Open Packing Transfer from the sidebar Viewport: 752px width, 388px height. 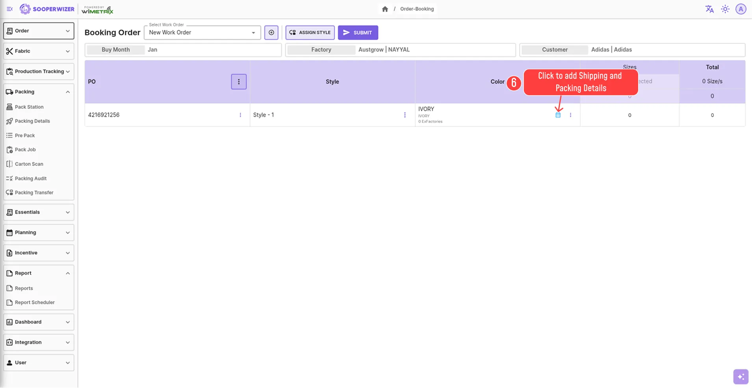[x=34, y=192]
